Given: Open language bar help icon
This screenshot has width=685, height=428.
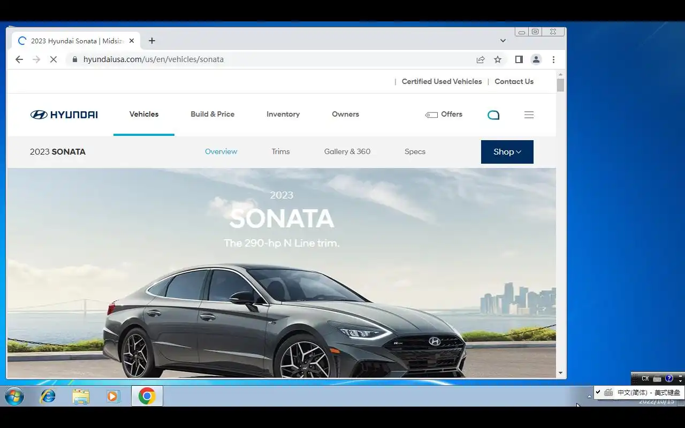Looking at the screenshot, I should [669, 378].
